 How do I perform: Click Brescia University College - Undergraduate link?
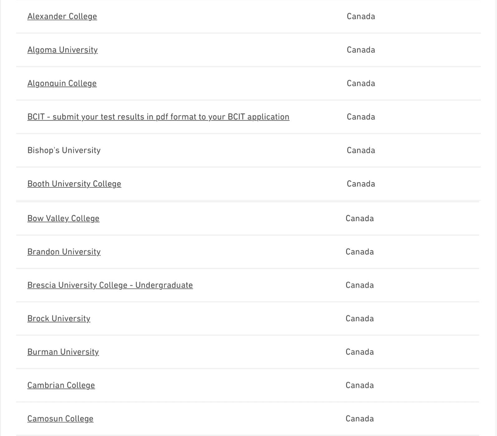coord(110,285)
